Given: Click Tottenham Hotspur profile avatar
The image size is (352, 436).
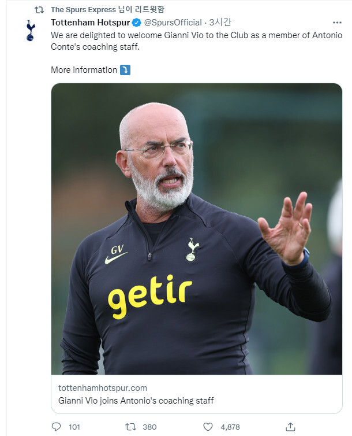Looking at the screenshot, I should (x=31, y=31).
